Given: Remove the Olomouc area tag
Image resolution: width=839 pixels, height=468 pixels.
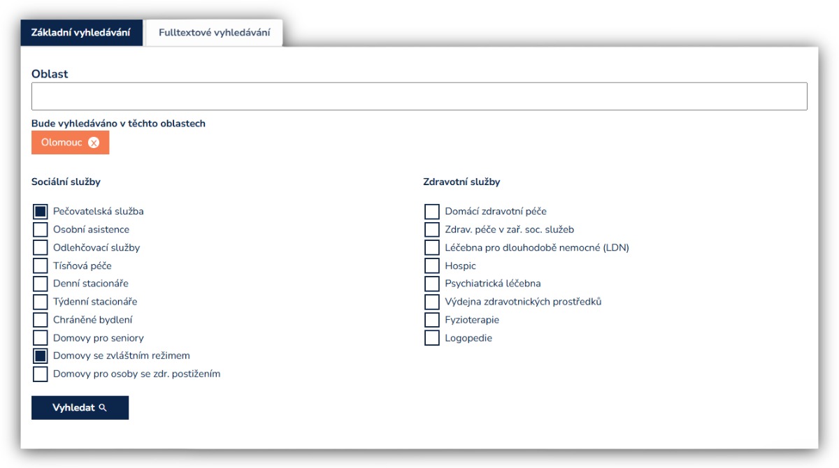Looking at the screenshot, I should coord(94,142).
